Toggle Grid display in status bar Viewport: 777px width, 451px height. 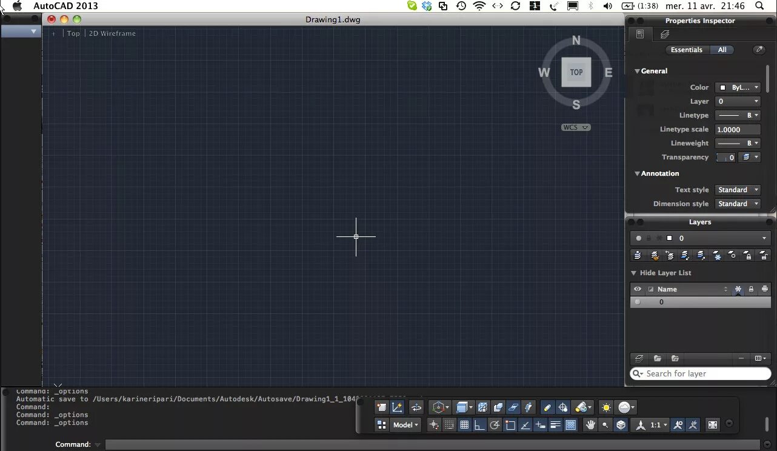[464, 425]
